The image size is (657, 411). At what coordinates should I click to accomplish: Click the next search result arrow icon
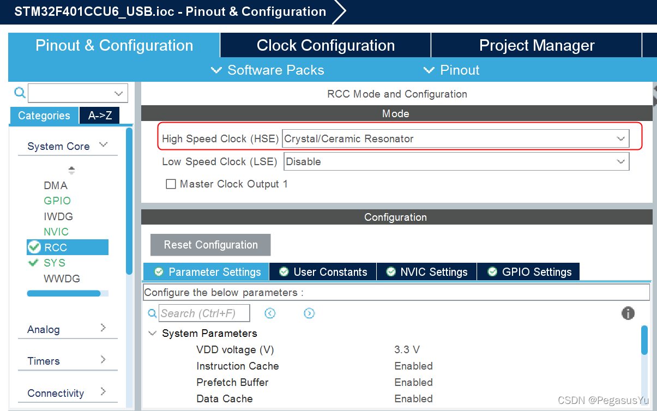coord(309,313)
